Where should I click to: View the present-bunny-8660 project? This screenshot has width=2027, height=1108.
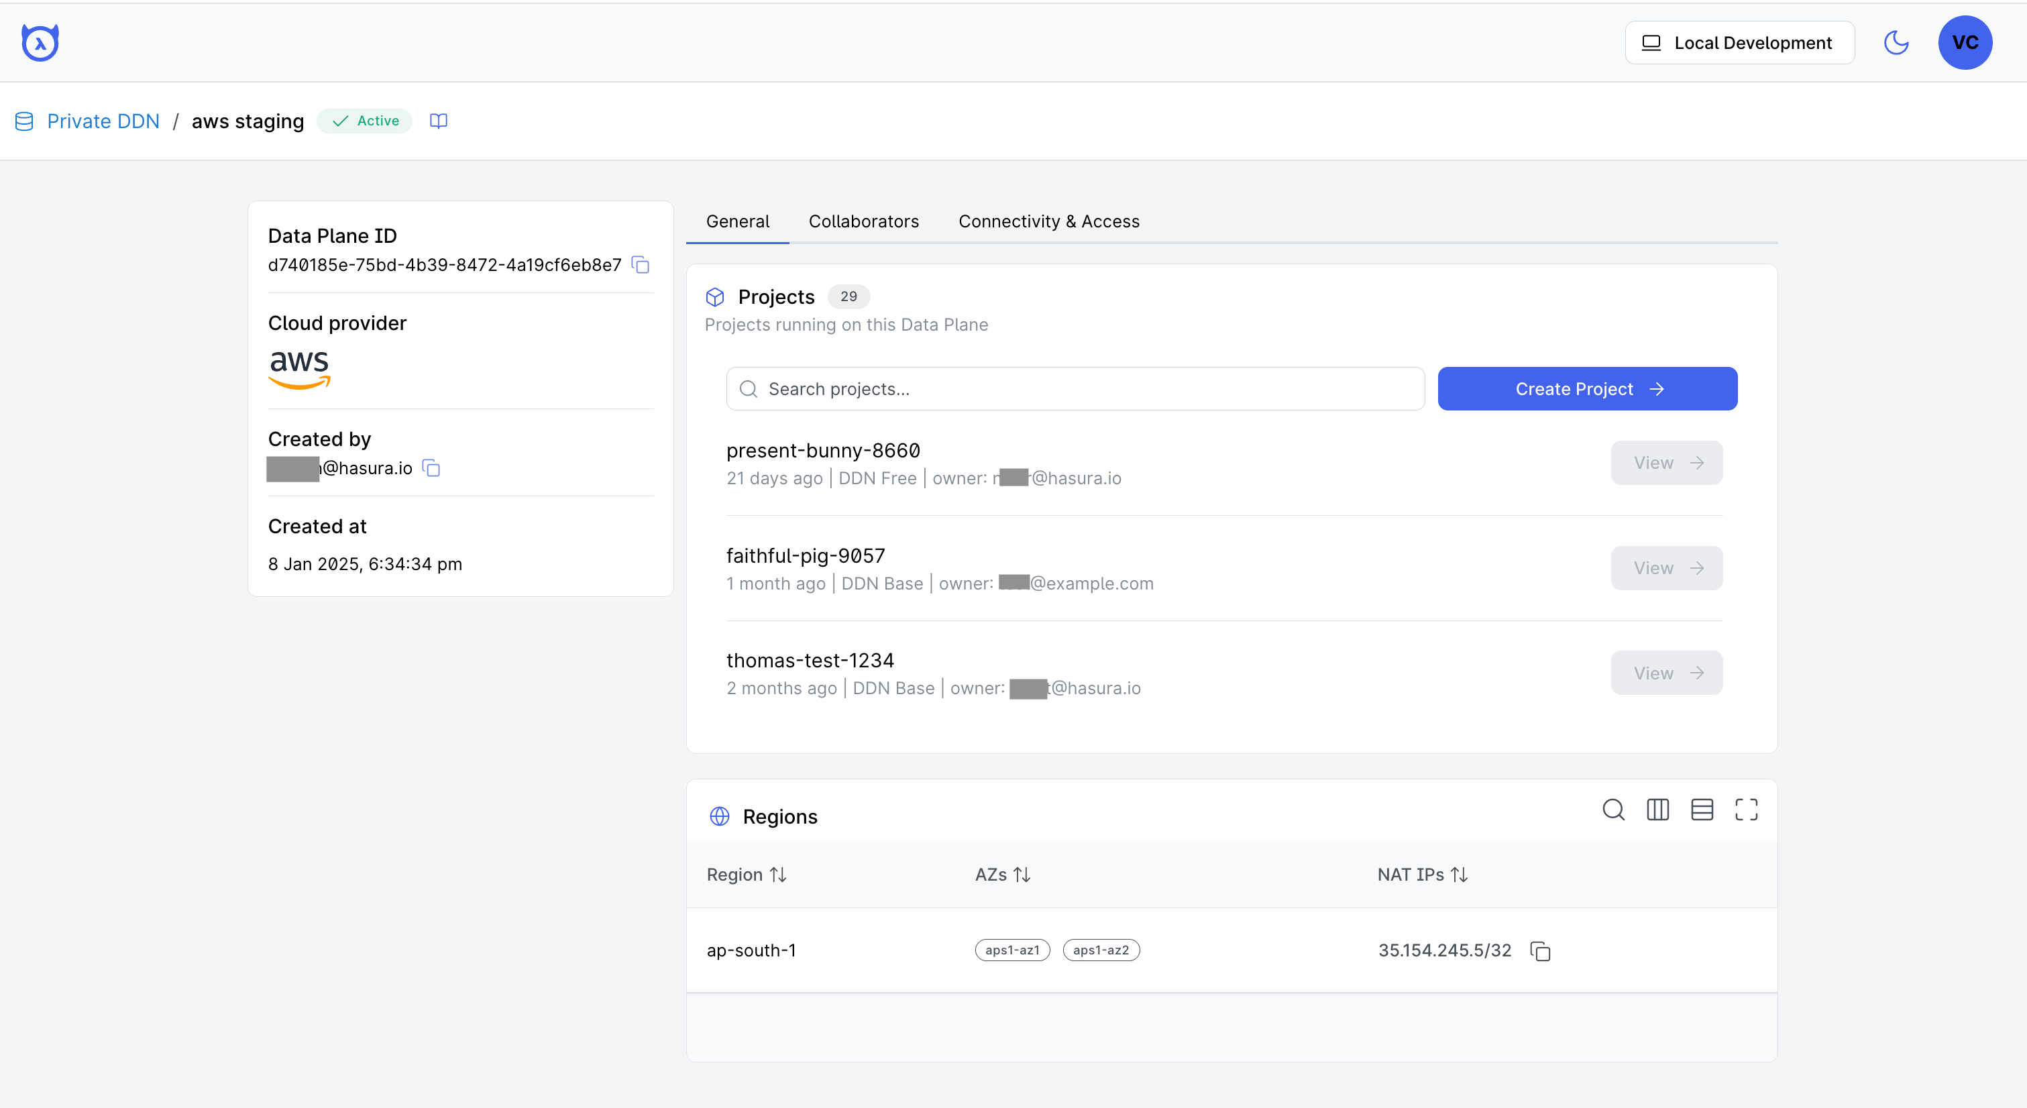1666,463
